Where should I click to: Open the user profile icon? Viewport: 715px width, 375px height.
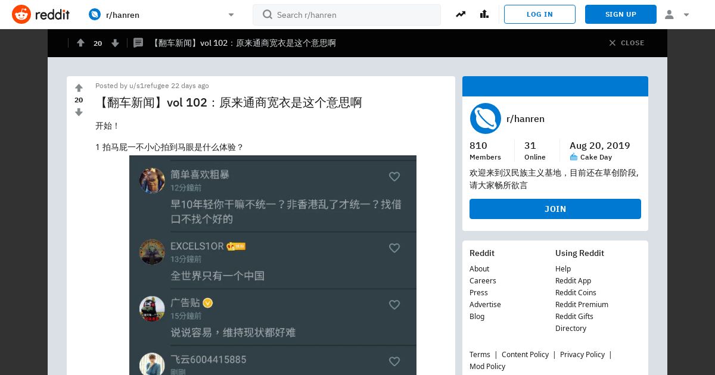pyautogui.click(x=669, y=15)
